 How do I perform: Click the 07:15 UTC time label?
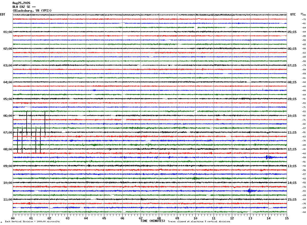(x=292, y=66)
